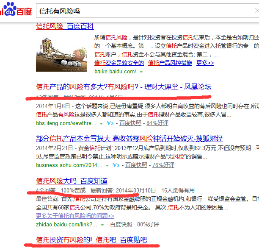Expand the arrow next to baike.baidu.com/

point(141,72)
